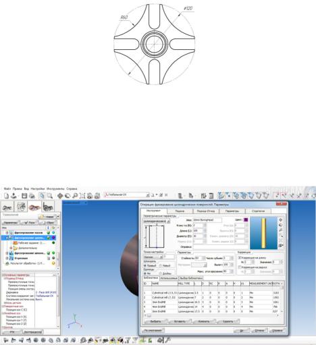
Task: Open the Настройки menu
Action: pyautogui.click(x=38, y=189)
